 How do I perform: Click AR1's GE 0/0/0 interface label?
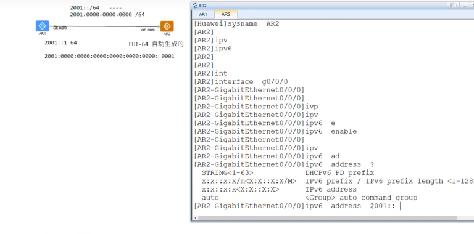click(60, 28)
